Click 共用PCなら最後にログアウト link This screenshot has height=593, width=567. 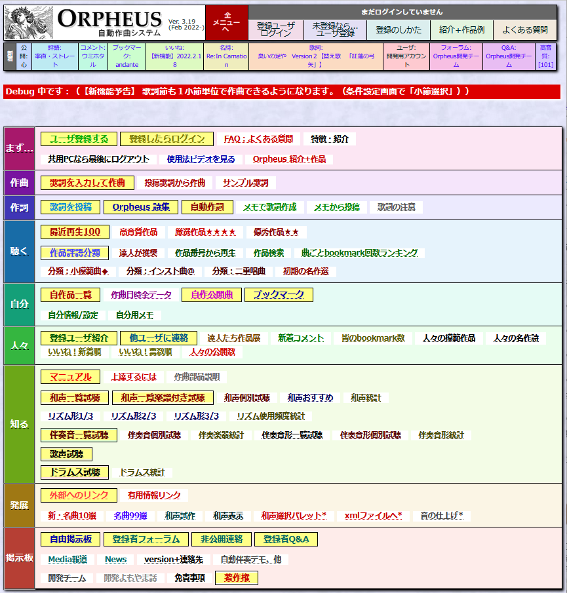[x=98, y=159]
